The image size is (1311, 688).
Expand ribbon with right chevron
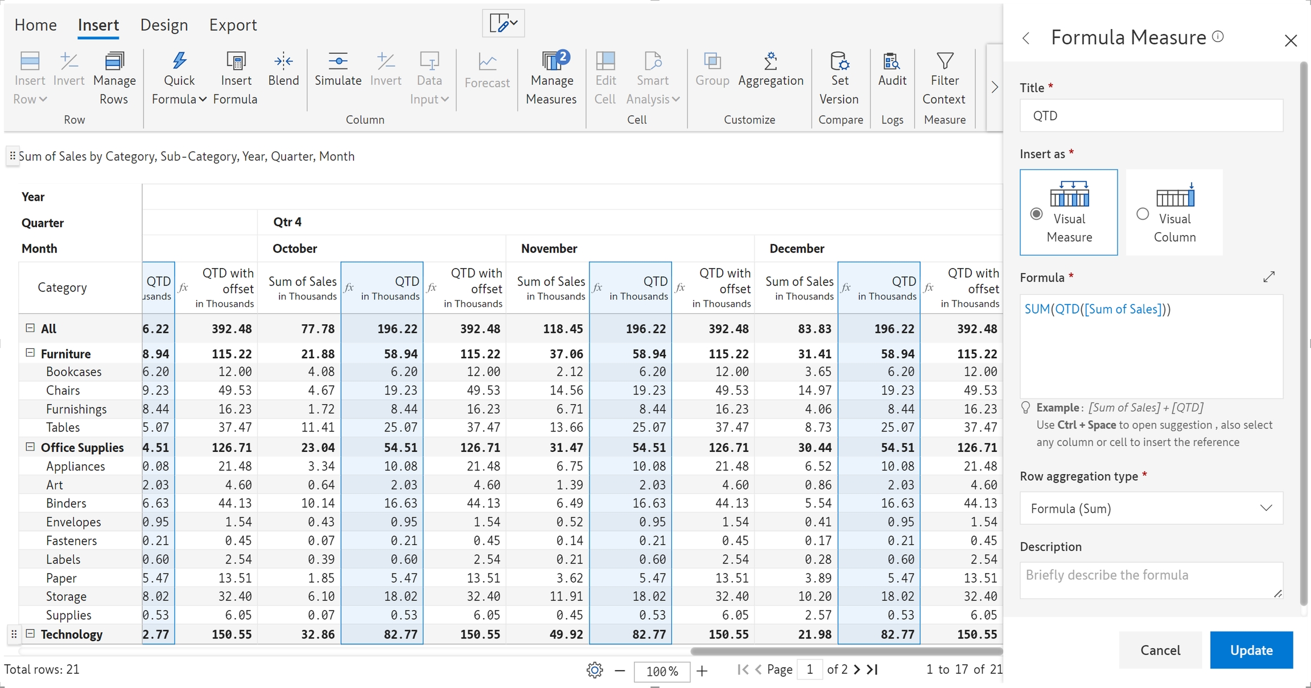click(x=995, y=87)
